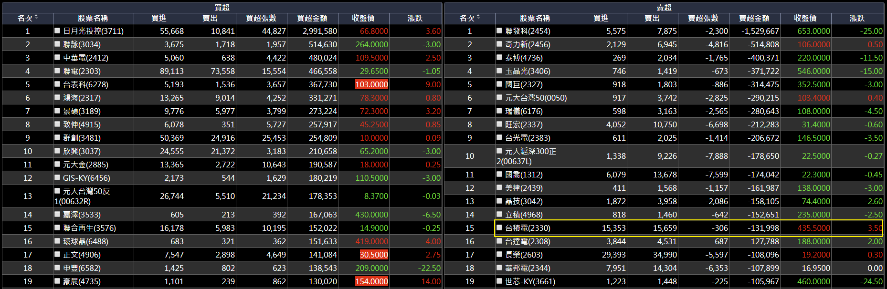Click the stock name 嘉澤(3533)
The width and height of the screenshot is (887, 289).
82,215
